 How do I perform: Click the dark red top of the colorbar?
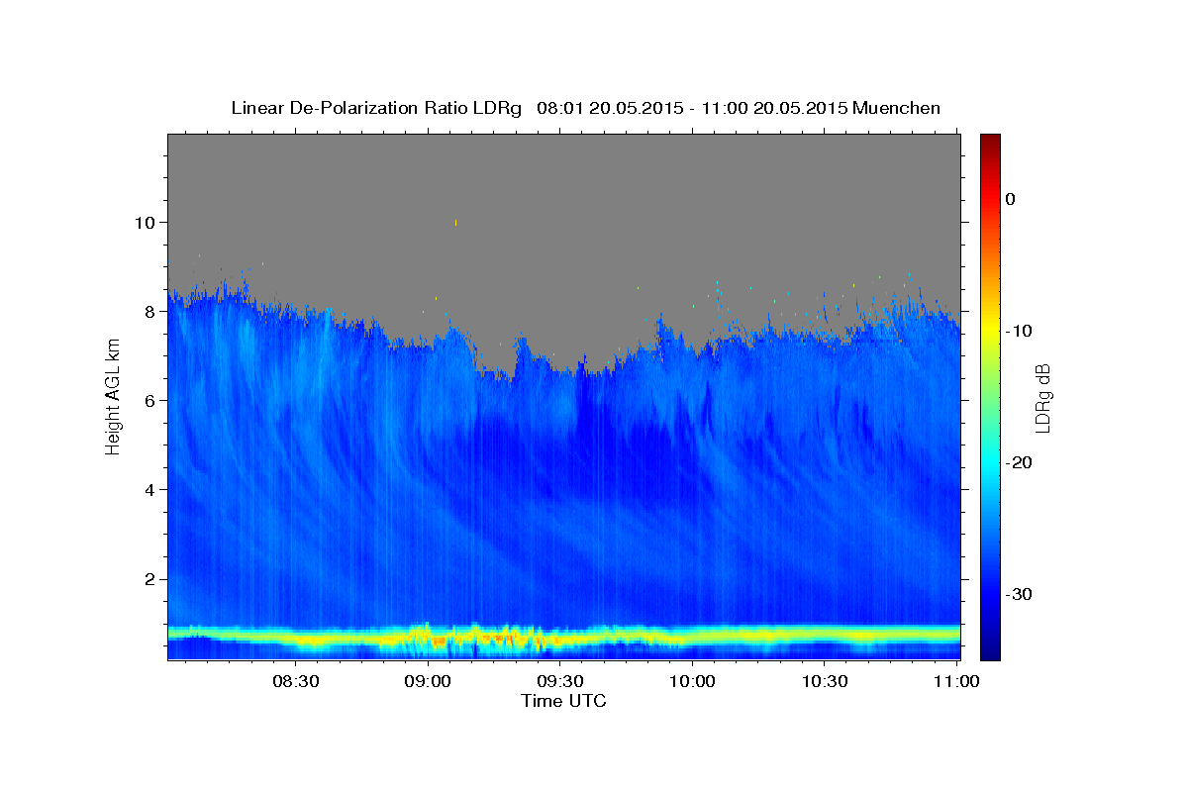990,142
